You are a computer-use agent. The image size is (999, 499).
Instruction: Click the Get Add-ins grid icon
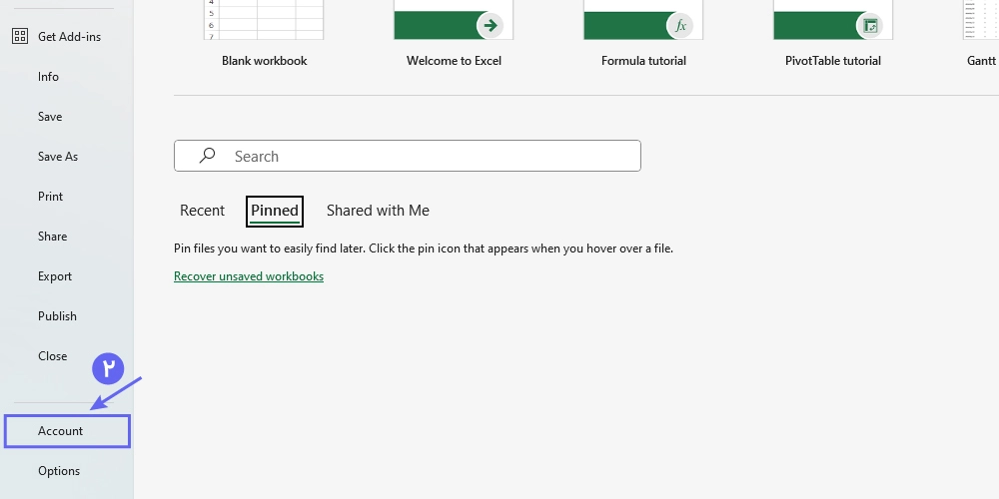point(19,36)
